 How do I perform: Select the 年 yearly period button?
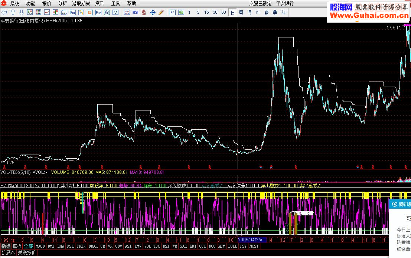[284, 12]
